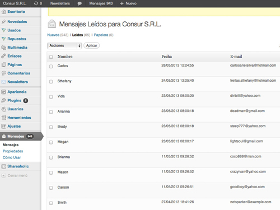Click the Páginas pages icon
The image size is (280, 210).
click(3, 64)
